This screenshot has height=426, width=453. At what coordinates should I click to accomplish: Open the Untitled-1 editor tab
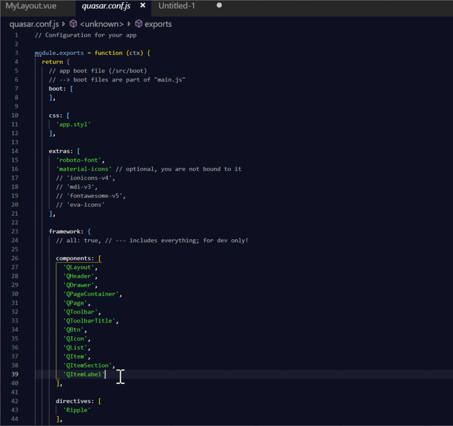(177, 6)
